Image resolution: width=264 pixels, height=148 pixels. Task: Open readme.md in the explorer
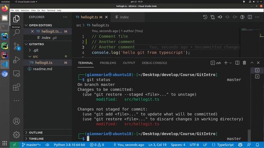[48, 69]
